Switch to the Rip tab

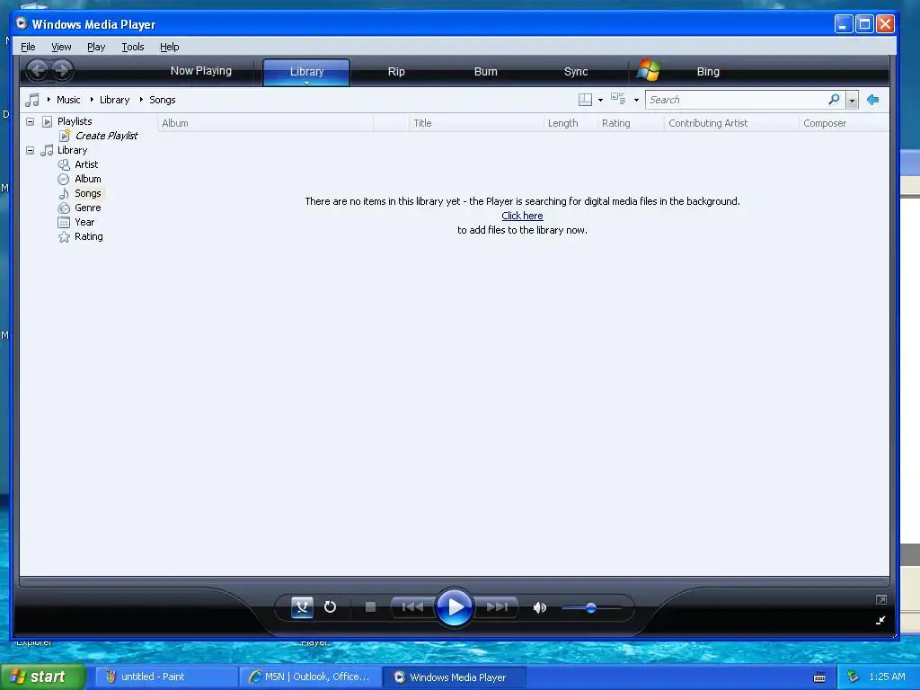click(396, 72)
